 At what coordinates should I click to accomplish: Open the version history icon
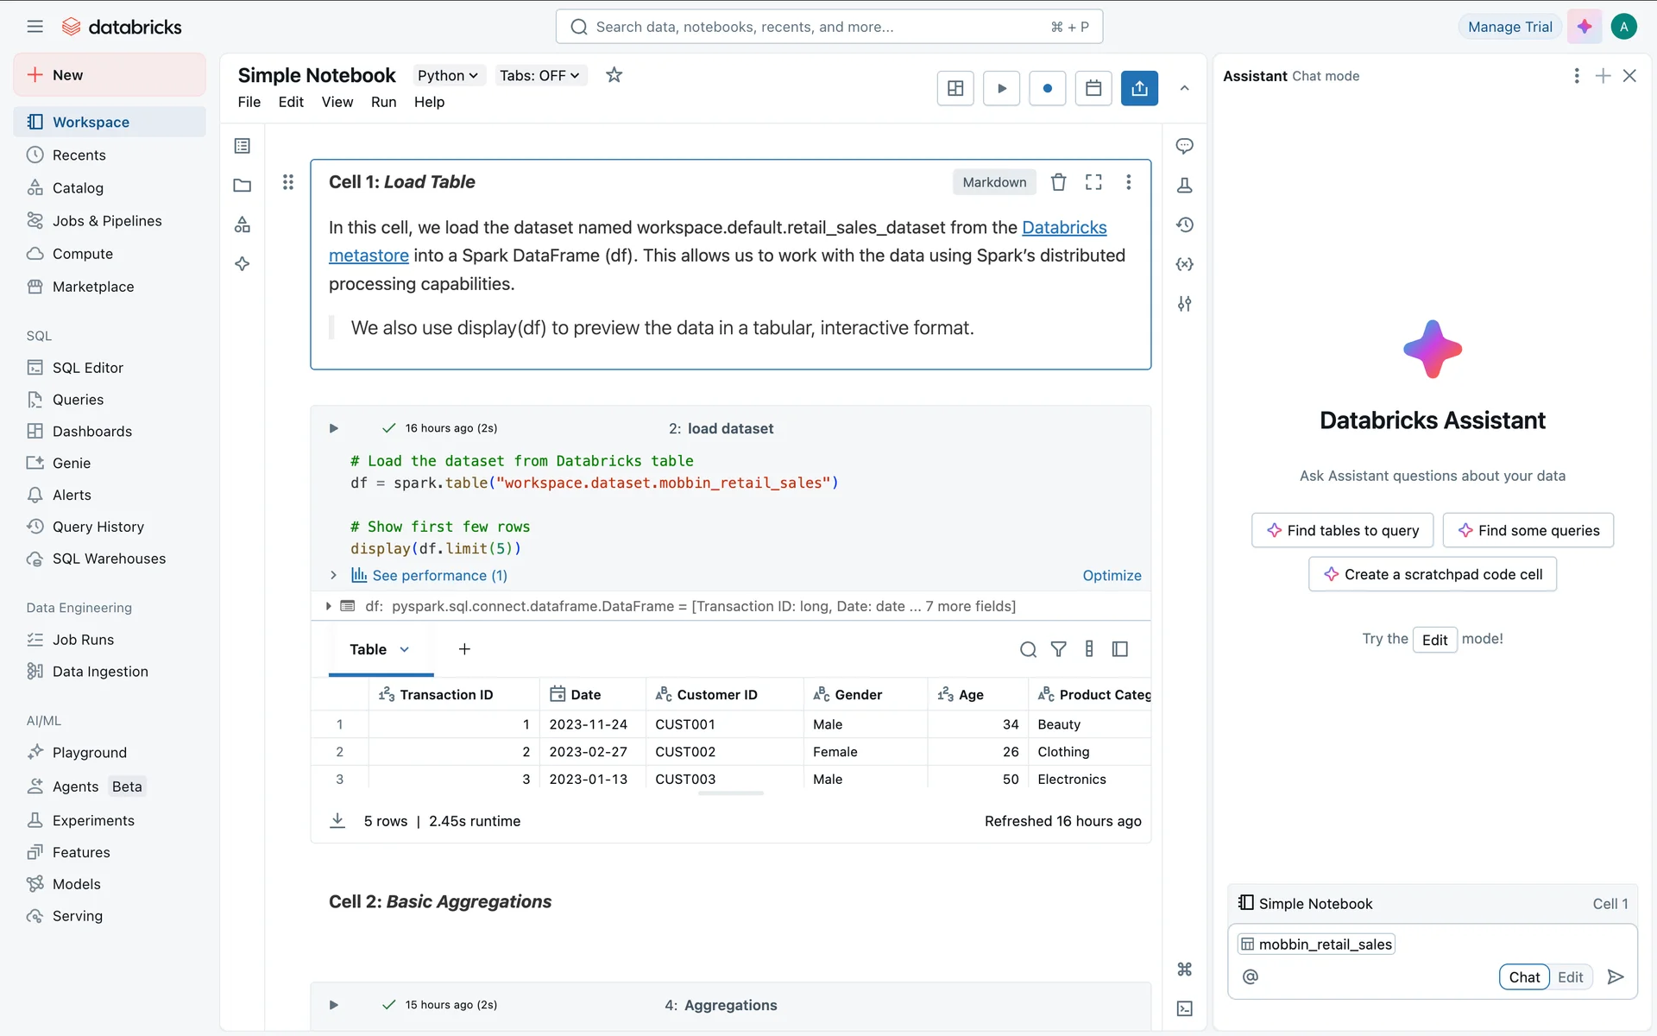click(x=1185, y=225)
